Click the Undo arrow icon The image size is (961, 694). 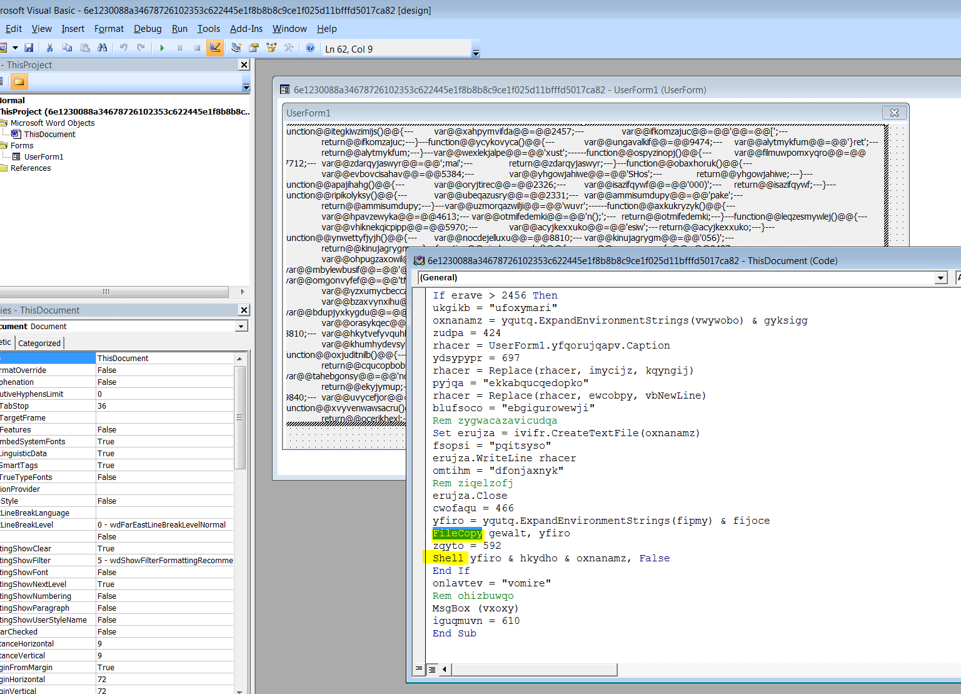pyautogui.click(x=124, y=48)
